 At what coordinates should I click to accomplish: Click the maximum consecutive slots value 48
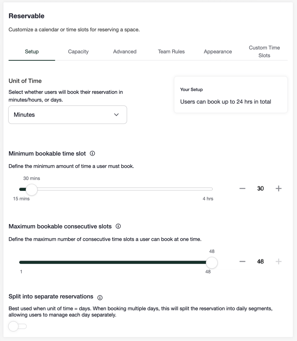260,261
